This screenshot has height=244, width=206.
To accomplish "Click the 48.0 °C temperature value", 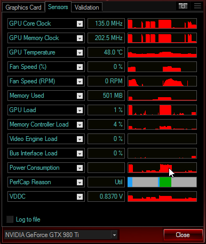I will coord(106,52).
